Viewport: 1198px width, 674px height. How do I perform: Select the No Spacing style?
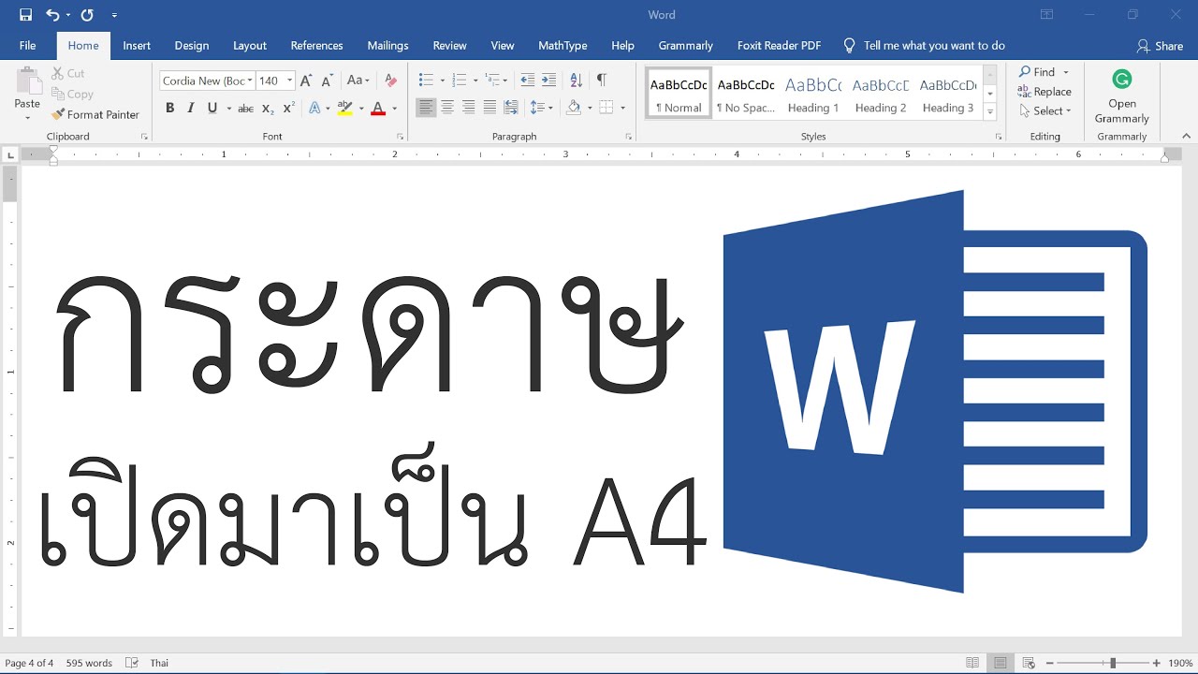coord(746,95)
